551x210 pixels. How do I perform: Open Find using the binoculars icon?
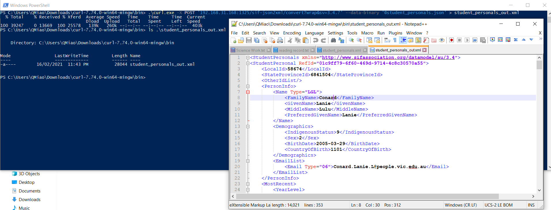[333, 40]
